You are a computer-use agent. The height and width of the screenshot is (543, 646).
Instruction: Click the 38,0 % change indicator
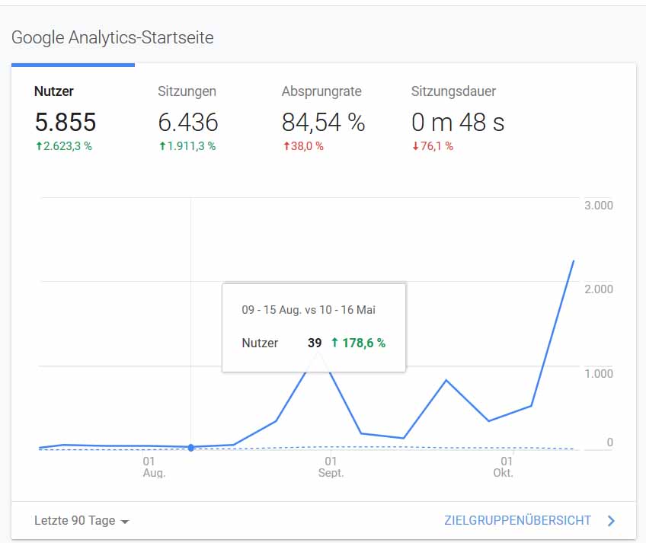(303, 146)
